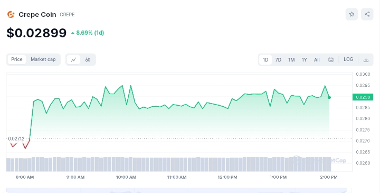Switch to candlestick chart icon
The width and height of the screenshot is (380, 193).
pyautogui.click(x=88, y=59)
